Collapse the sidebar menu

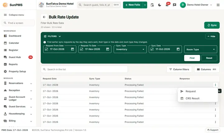click(x=14, y=15)
